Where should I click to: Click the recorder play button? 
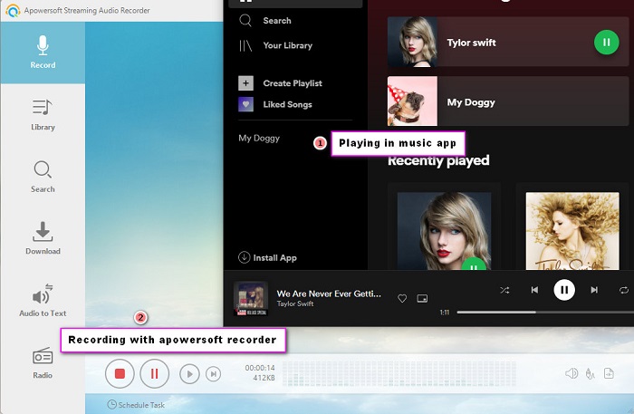point(189,374)
